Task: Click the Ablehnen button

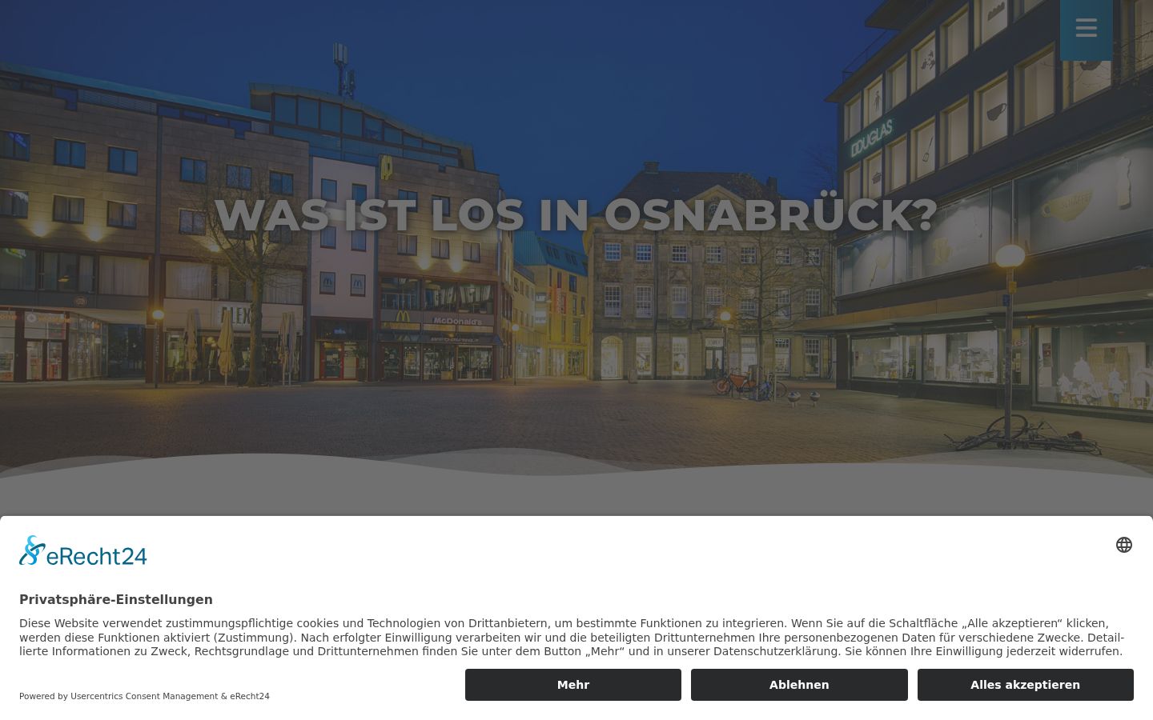Action: pyautogui.click(x=799, y=685)
